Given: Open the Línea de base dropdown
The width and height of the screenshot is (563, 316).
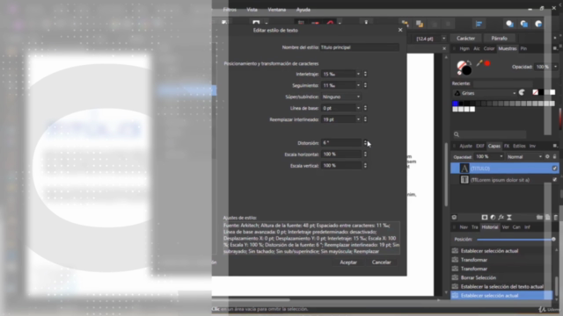Looking at the screenshot, I should pos(358,108).
